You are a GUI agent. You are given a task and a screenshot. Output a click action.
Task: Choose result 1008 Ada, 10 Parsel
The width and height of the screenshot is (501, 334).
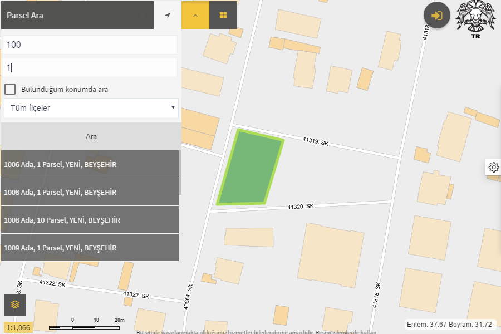coord(90,220)
